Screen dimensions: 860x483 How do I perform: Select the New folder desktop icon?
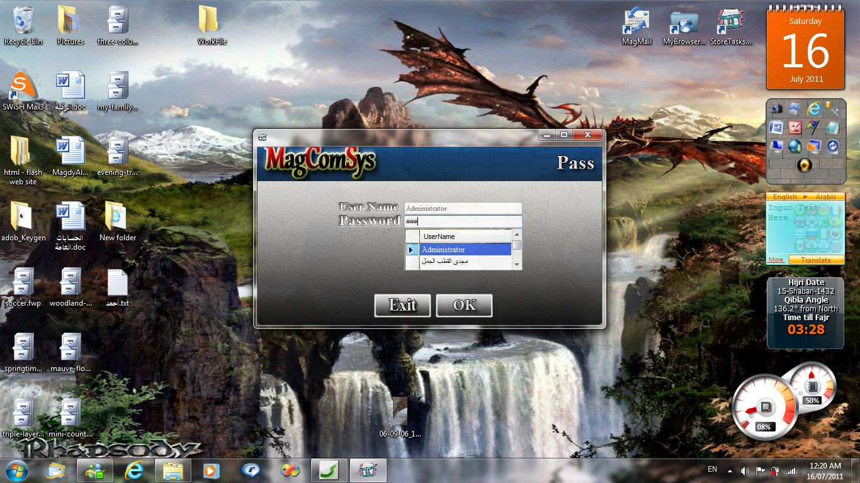(x=117, y=222)
